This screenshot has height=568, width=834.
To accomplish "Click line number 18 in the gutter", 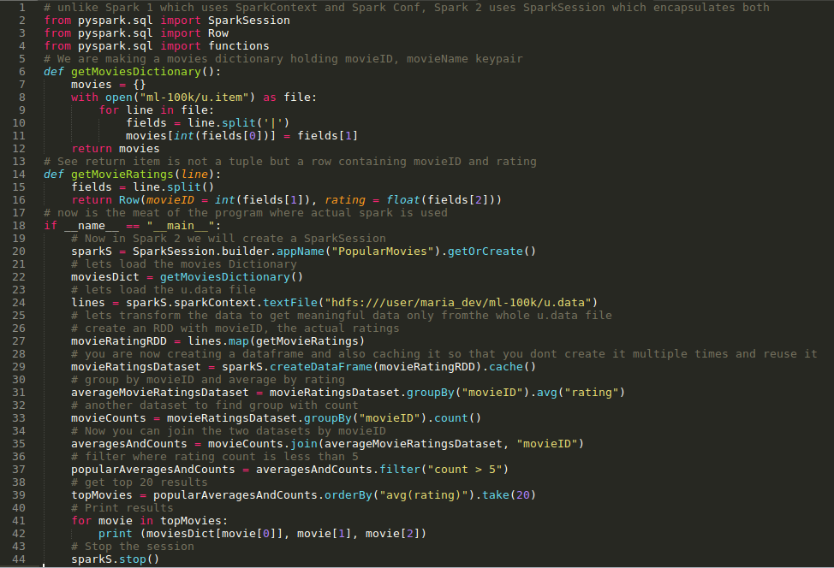I will coord(19,226).
